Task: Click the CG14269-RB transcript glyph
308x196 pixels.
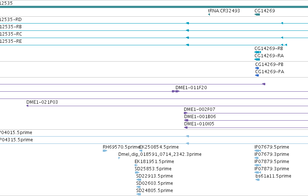Action: click(x=258, y=52)
